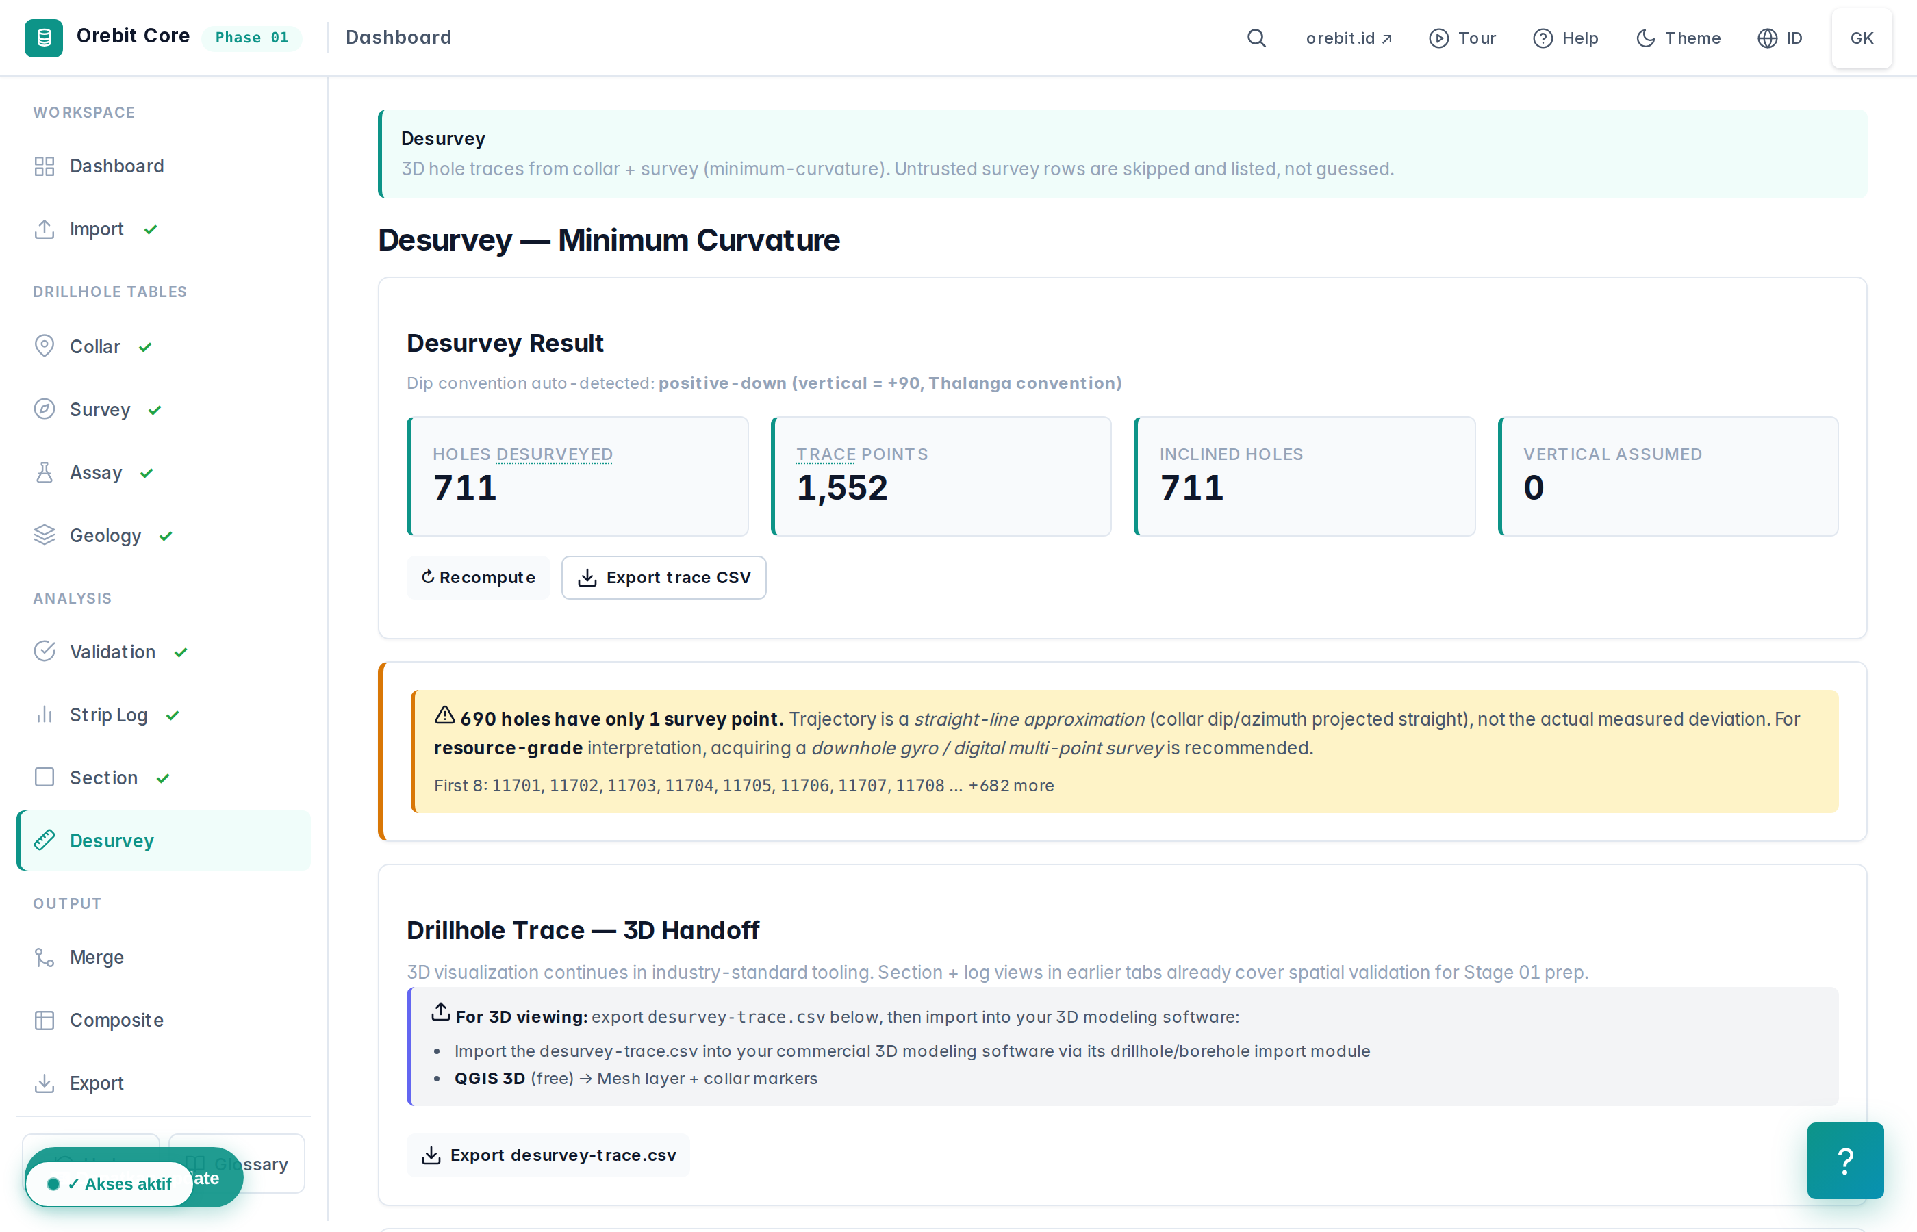The image size is (1917, 1232).
Task: Click Export trace CSV button
Action: (x=664, y=578)
